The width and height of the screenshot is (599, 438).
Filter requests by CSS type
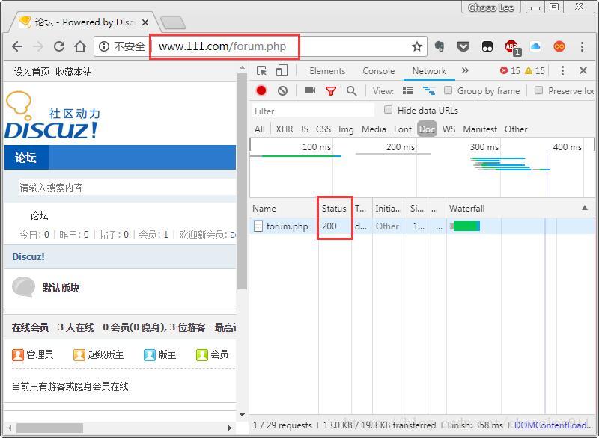323,129
